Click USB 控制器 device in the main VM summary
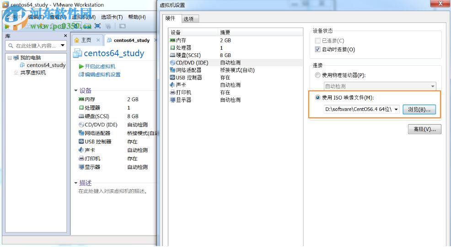 (95, 142)
